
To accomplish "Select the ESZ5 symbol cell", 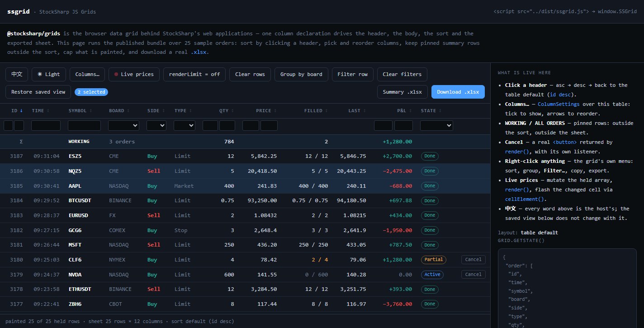I will click(x=76, y=156).
